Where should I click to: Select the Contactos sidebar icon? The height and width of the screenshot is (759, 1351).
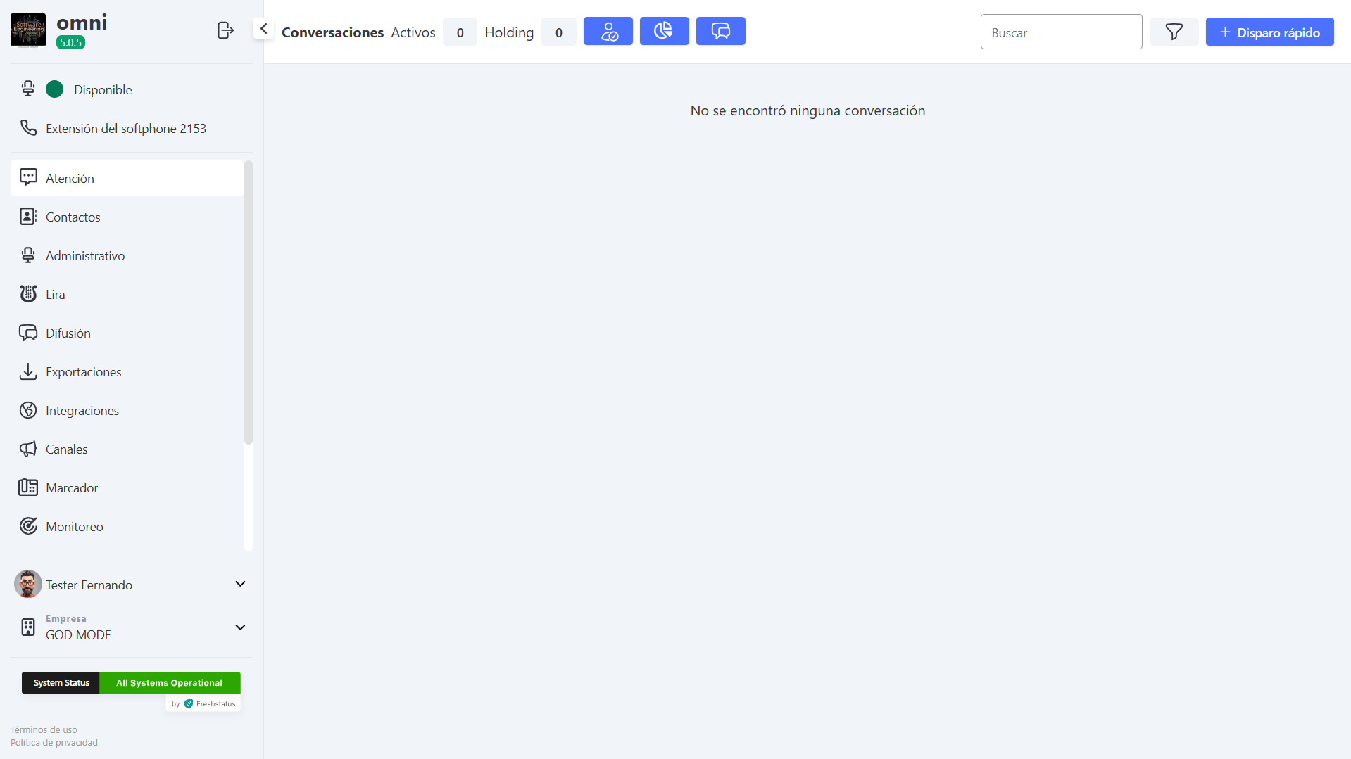tap(27, 216)
